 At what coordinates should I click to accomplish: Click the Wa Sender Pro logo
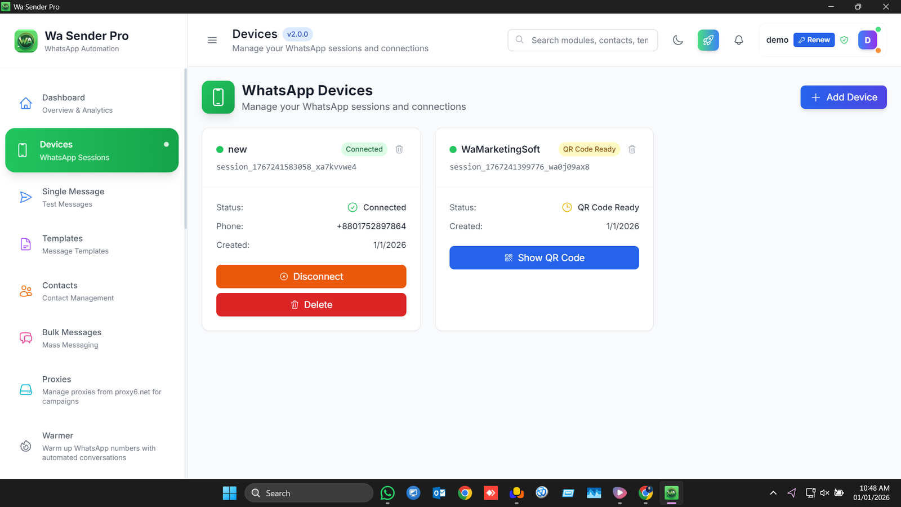coord(26,41)
